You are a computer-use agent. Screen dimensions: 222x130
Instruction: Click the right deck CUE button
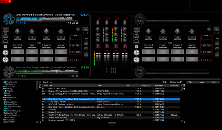pyautogui.click(x=137, y=53)
